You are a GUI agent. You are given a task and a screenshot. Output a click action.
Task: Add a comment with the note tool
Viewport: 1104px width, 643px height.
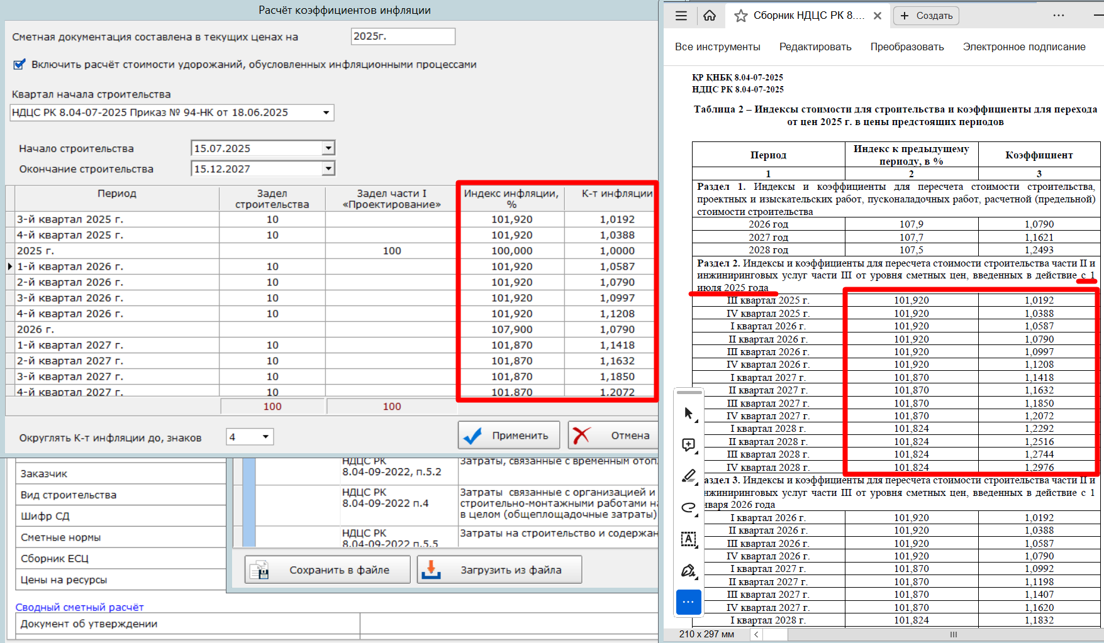coord(689,446)
